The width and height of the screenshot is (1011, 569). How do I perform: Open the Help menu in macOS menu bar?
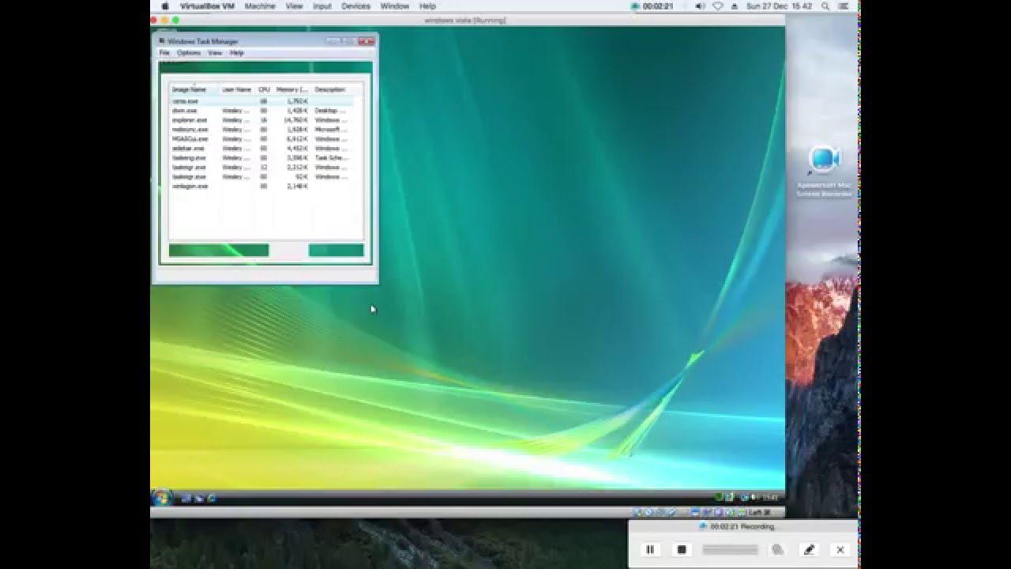coord(427,6)
